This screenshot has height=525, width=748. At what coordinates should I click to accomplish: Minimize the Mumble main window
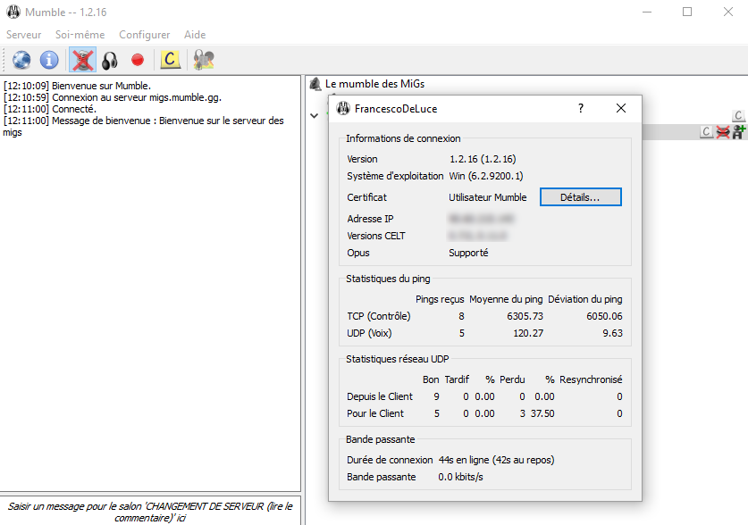tap(647, 12)
